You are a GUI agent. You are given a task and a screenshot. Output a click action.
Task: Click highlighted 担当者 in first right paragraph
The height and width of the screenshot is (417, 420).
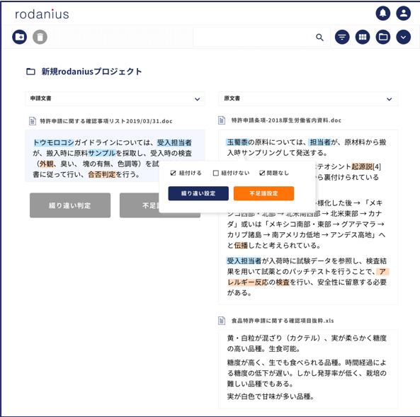(x=321, y=142)
